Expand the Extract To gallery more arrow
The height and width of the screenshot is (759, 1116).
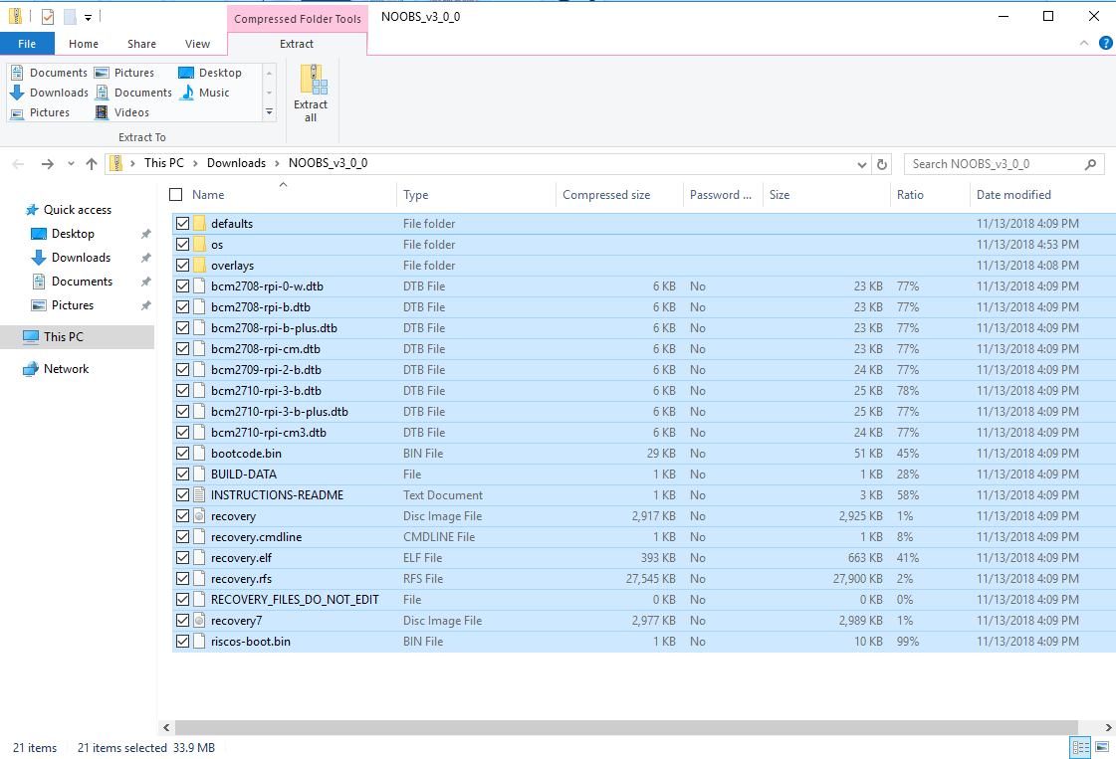269,112
